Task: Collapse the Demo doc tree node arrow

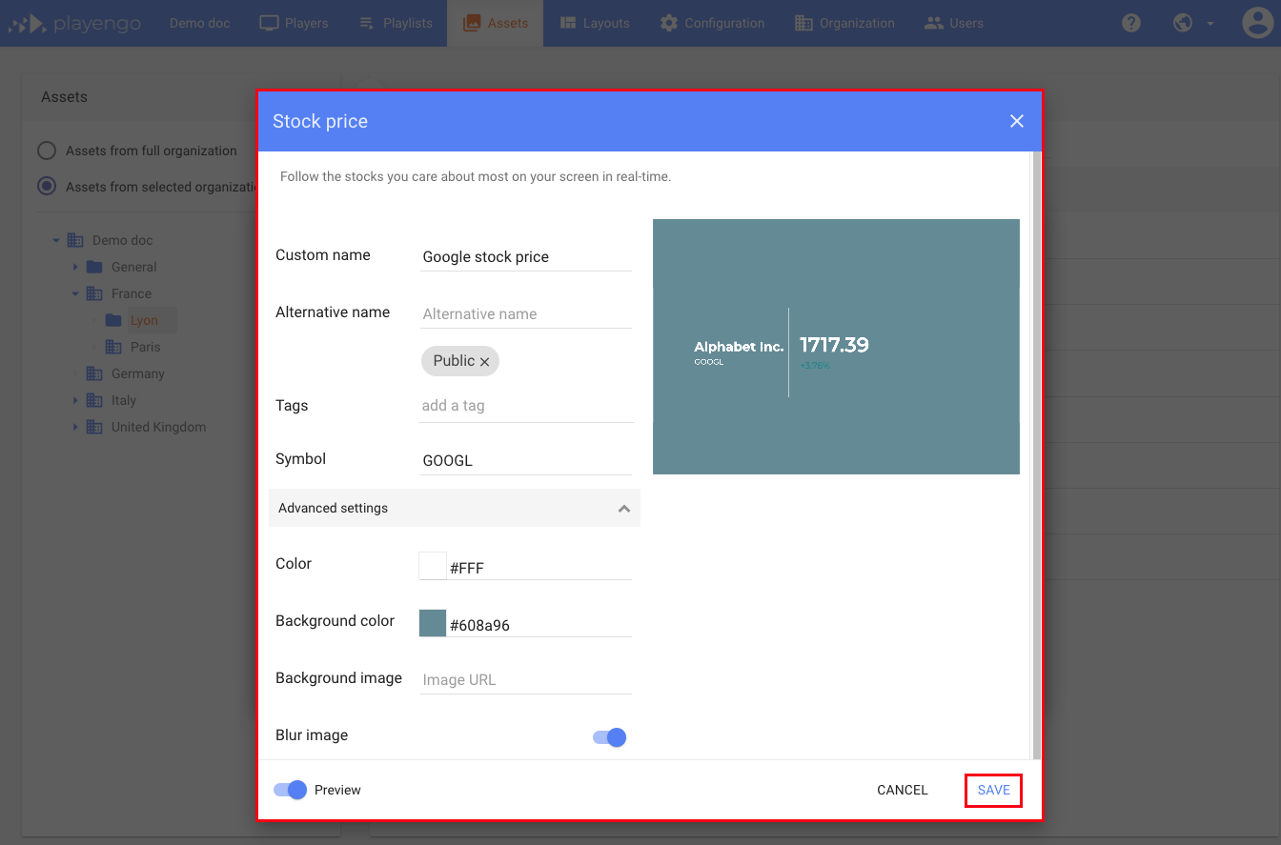Action: 56,241
